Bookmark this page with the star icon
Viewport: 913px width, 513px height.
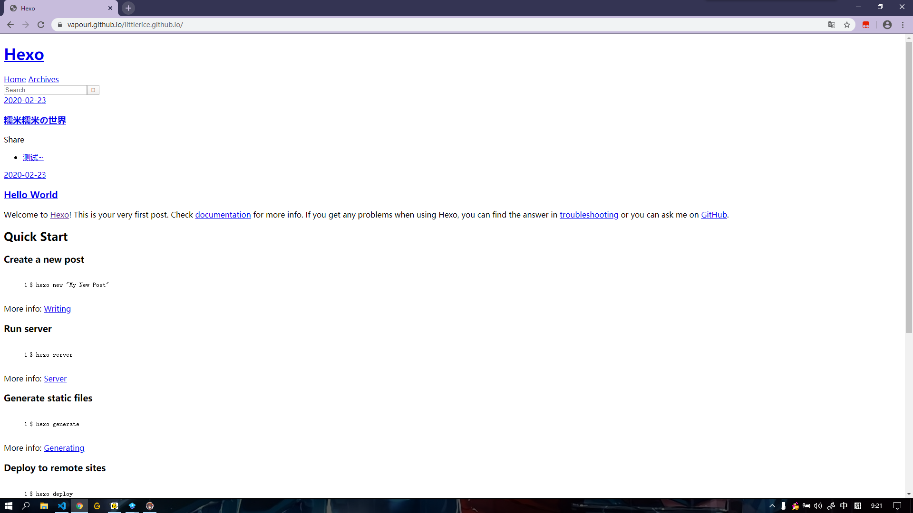[847, 25]
